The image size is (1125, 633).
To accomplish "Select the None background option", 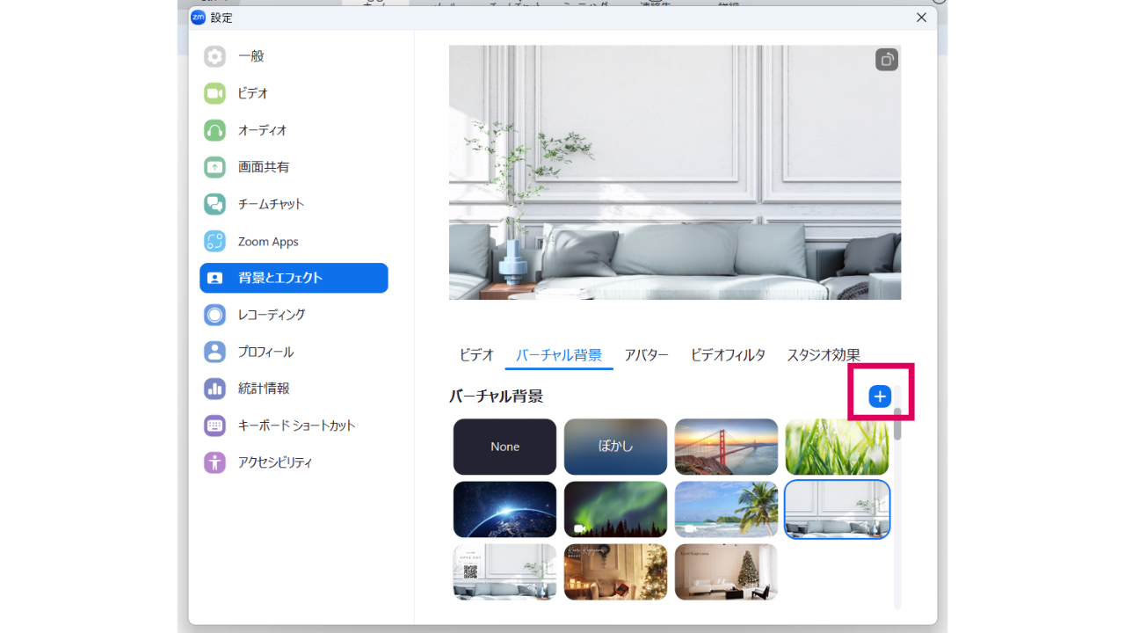I will click(504, 447).
